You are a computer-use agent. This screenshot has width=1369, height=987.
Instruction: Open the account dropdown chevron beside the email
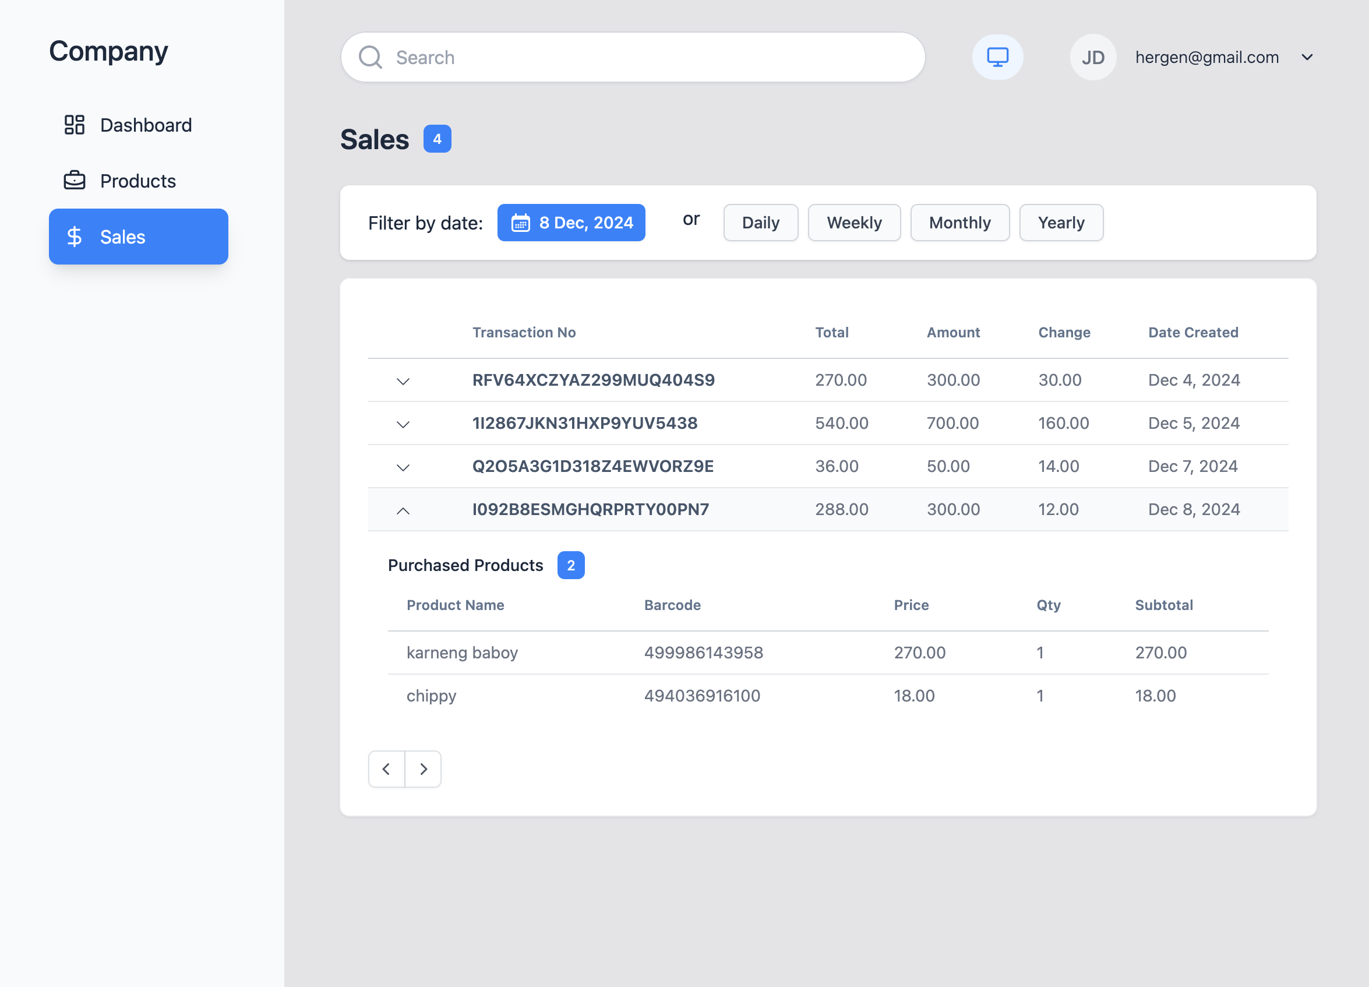(x=1307, y=57)
